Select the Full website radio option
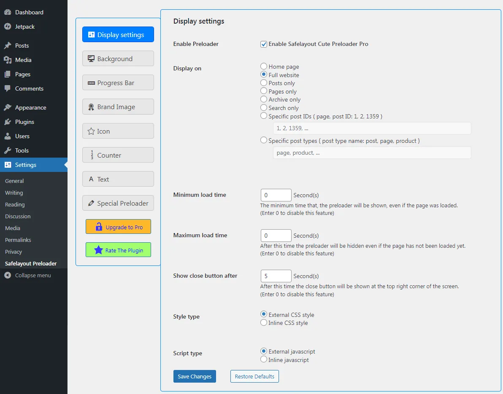 click(x=264, y=74)
